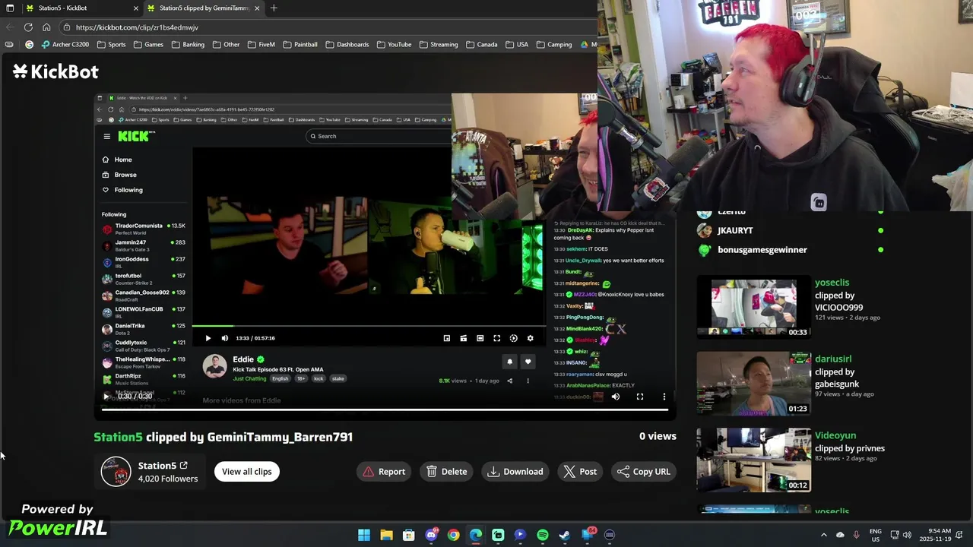This screenshot has width=973, height=547.
Task: Click View all clips button
Action: (247, 472)
